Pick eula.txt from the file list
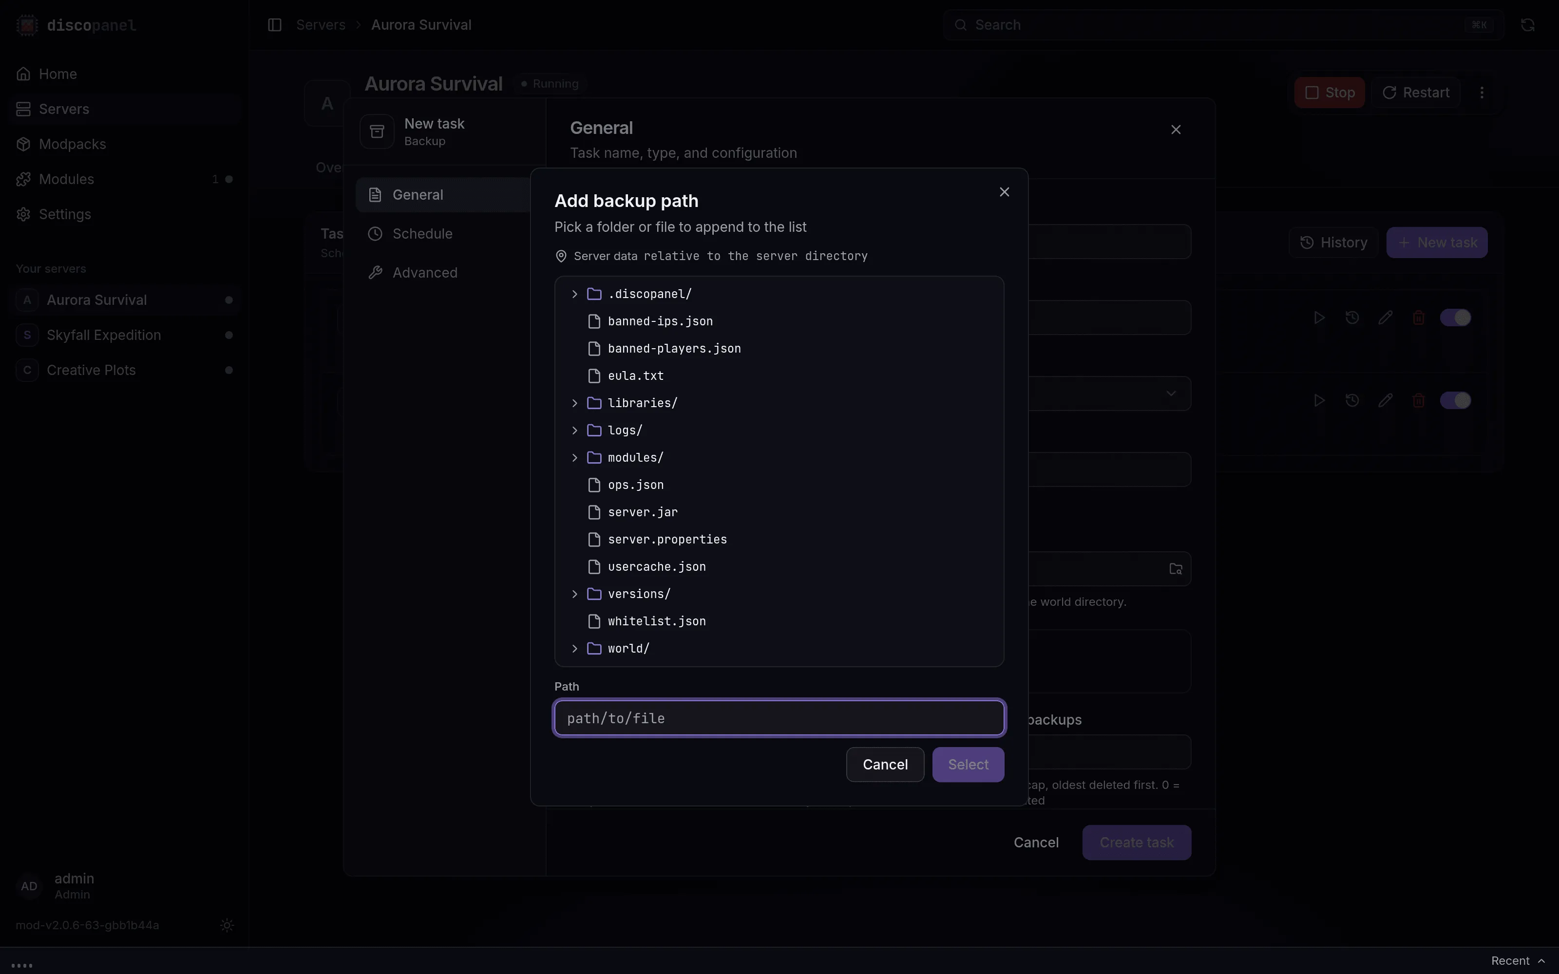Viewport: 1559px width, 974px height. [779, 375]
